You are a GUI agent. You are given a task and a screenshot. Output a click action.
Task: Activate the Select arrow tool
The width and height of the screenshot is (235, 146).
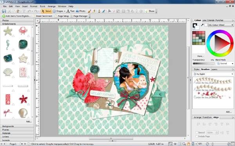pyautogui.click(x=47, y=11)
